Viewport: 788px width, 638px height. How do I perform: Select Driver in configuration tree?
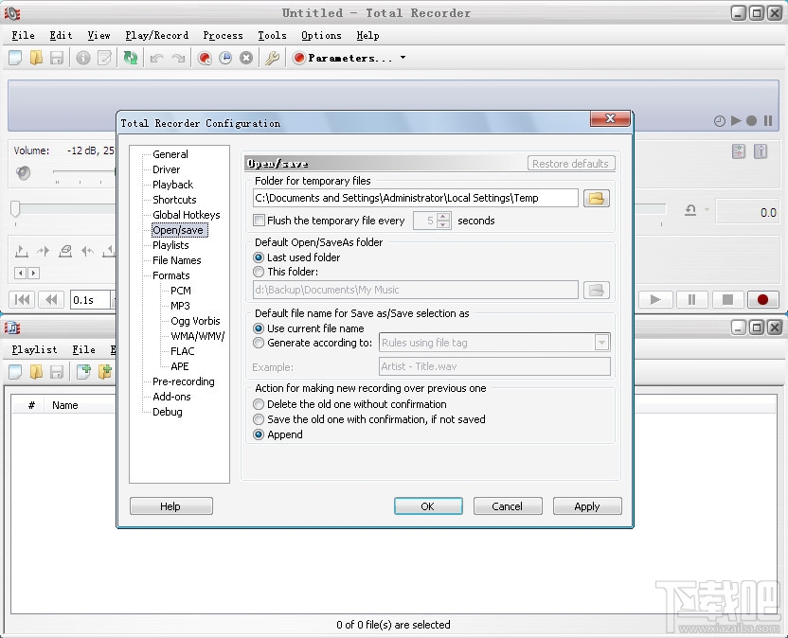[167, 169]
